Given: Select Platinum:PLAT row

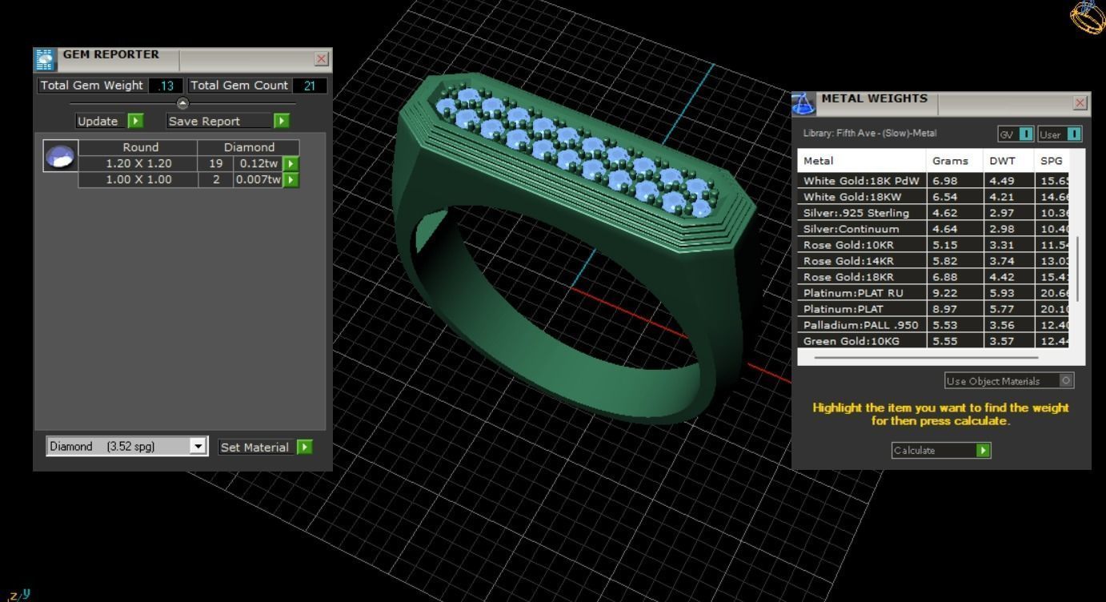Looking at the screenshot, I should tap(933, 309).
